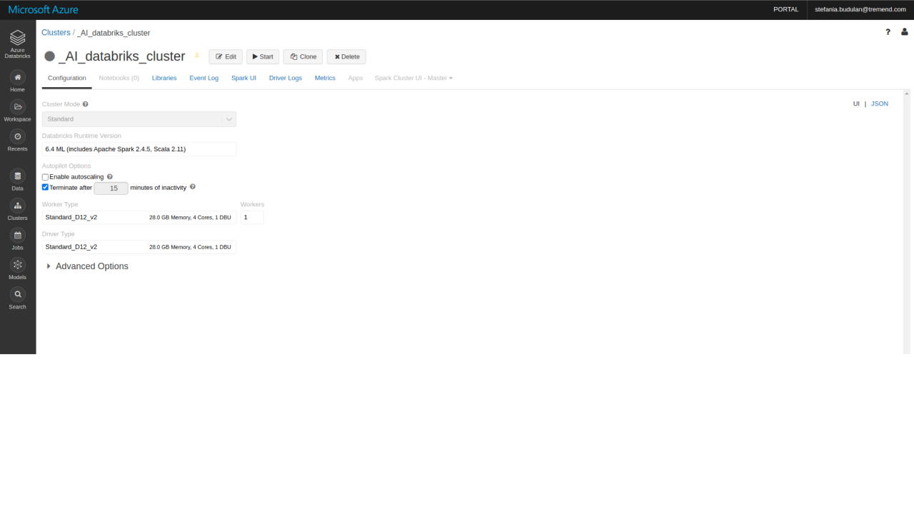Click the autoscaling help icon
Screen dimensions: 914x514
pos(110,176)
